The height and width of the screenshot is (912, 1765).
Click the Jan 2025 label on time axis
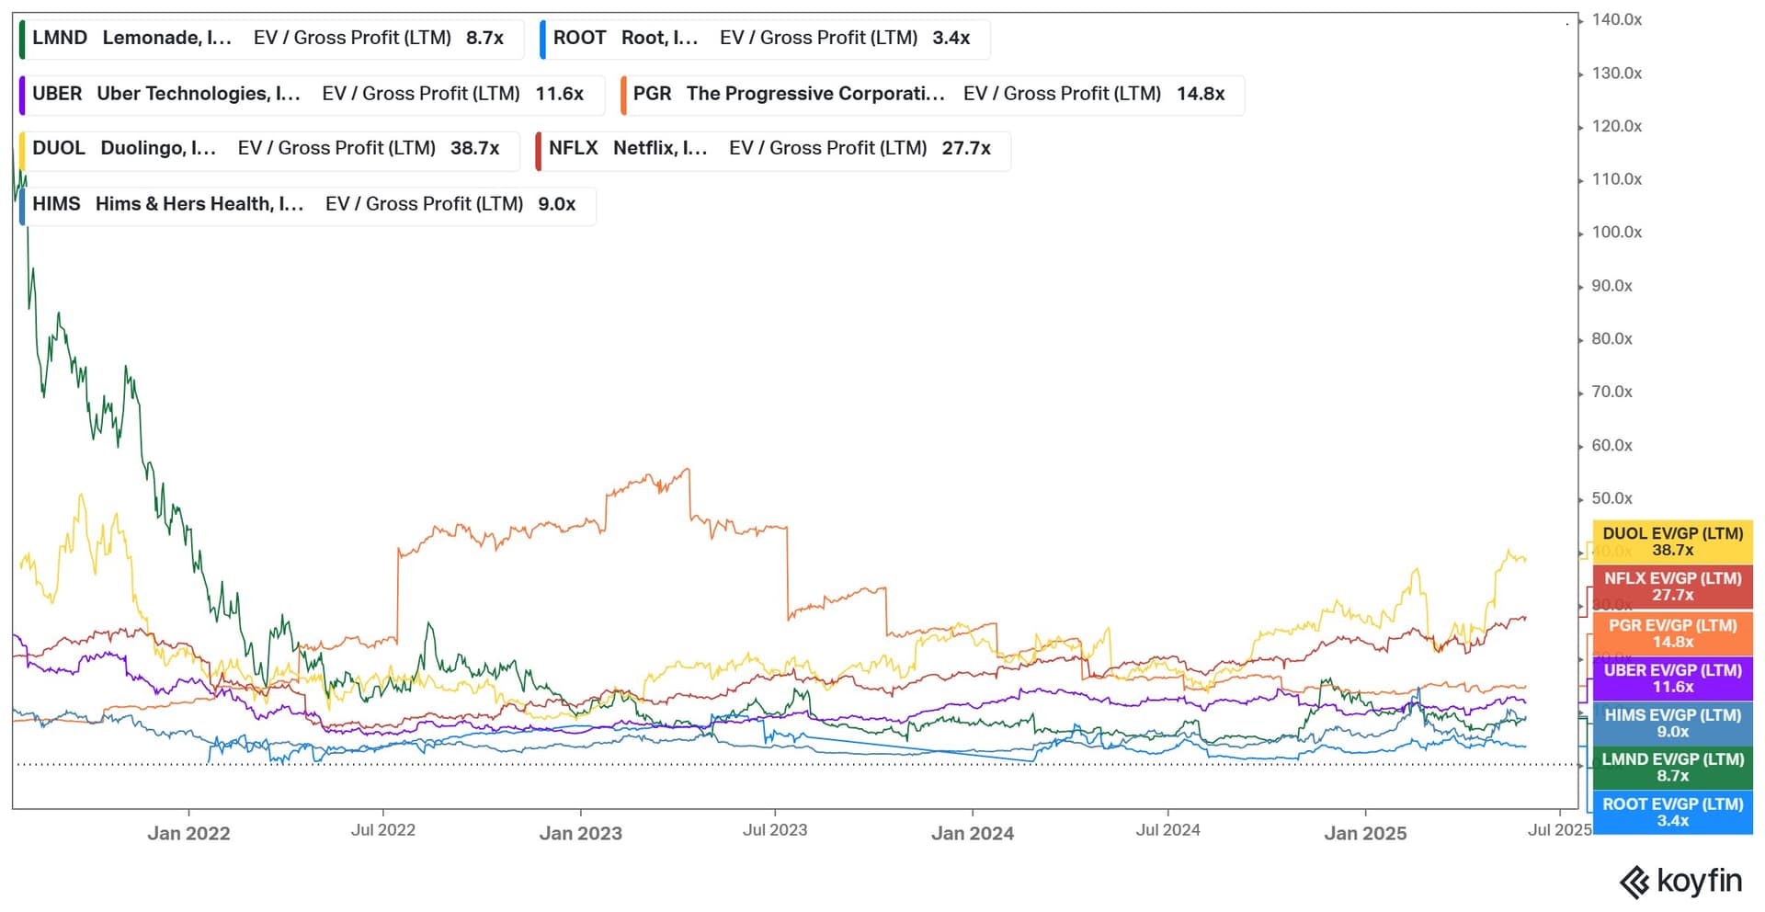coord(1364,834)
